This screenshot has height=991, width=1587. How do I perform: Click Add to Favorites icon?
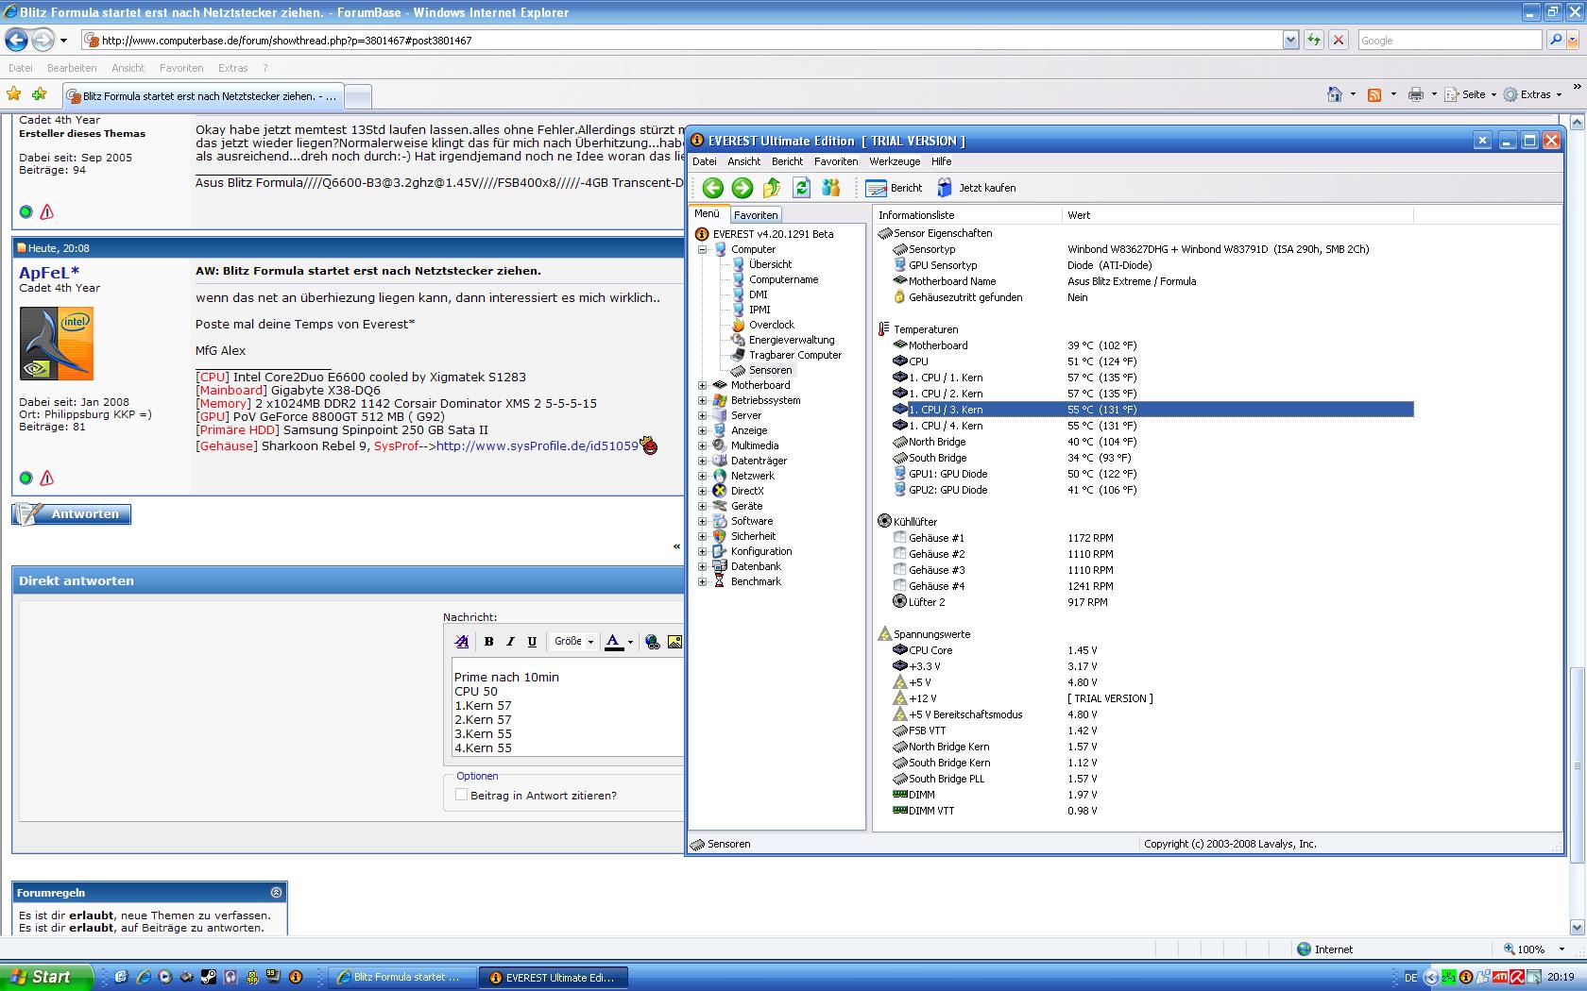pos(39,94)
